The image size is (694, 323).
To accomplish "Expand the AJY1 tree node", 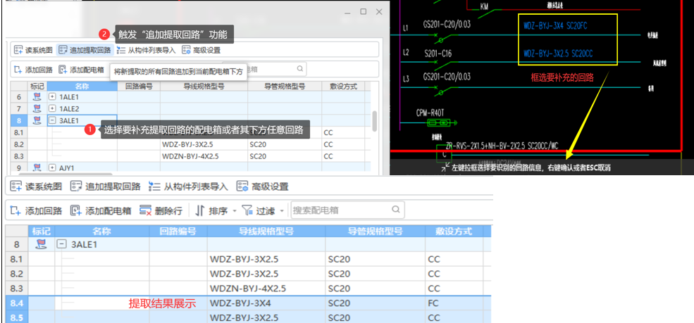I will pos(52,168).
